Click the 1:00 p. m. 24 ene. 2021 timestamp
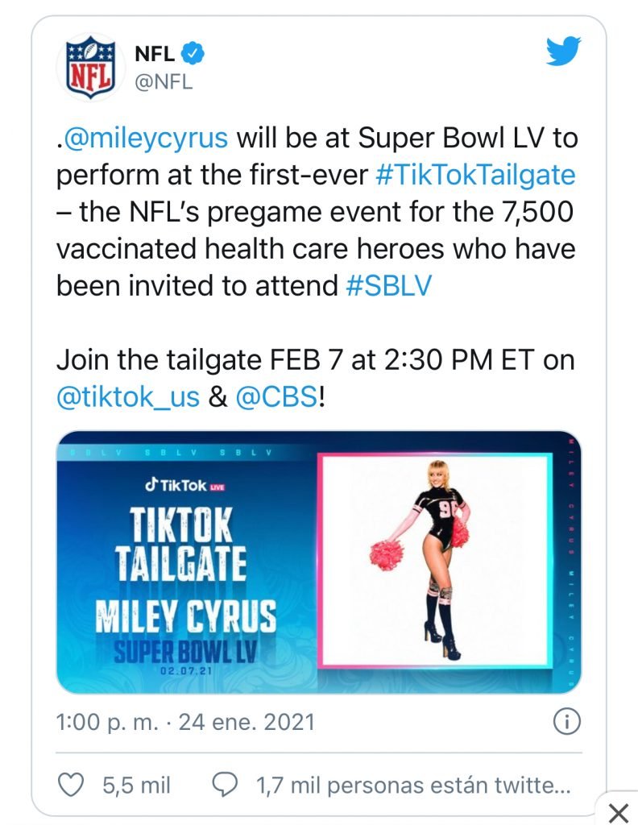 point(185,722)
